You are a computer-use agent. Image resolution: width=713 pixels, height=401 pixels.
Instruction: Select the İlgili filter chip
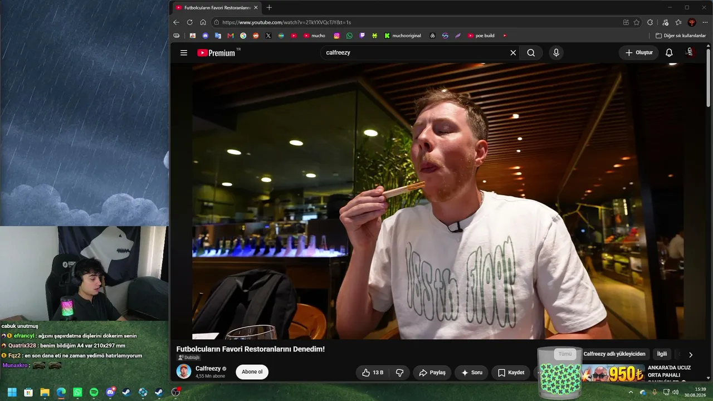click(x=662, y=354)
